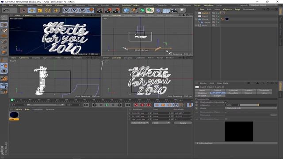Open the File menu in main menubar
Viewport: 283px width, 159px height.
pyautogui.click(x=4, y=5)
